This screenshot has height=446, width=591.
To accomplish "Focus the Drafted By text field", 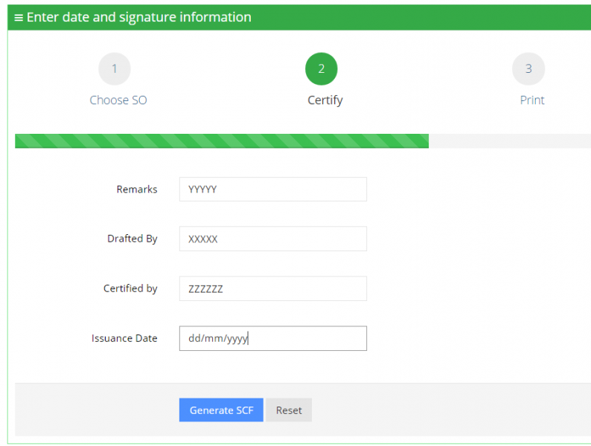I will (x=273, y=239).
